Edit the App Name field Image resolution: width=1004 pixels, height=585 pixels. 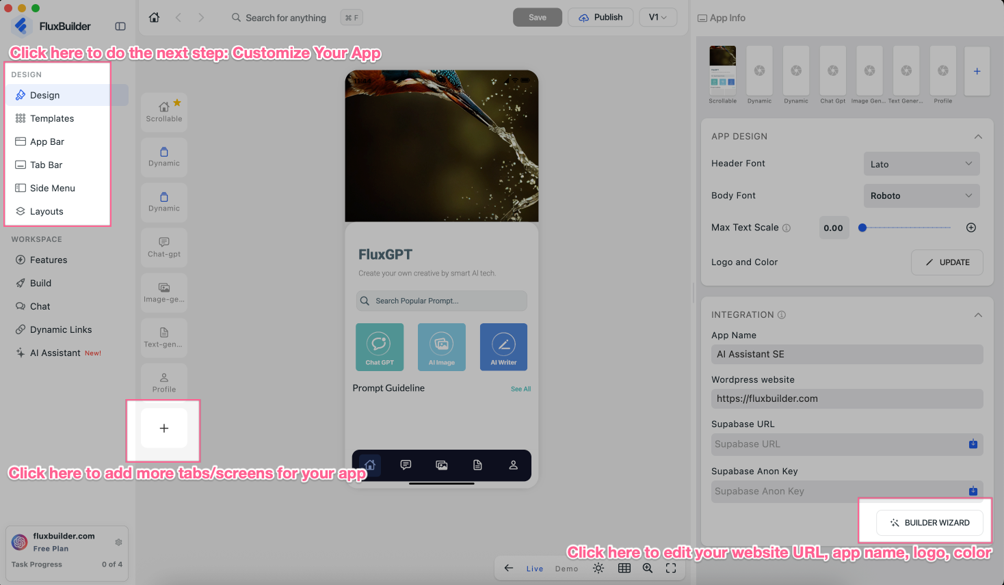(847, 354)
